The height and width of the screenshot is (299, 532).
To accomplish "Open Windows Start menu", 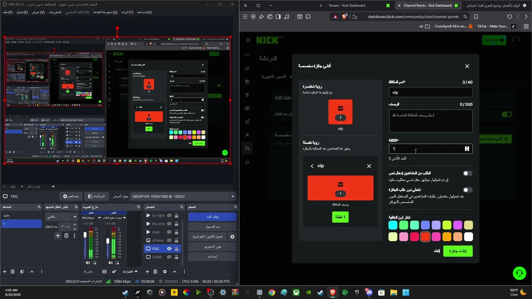I will [x=406, y=292].
